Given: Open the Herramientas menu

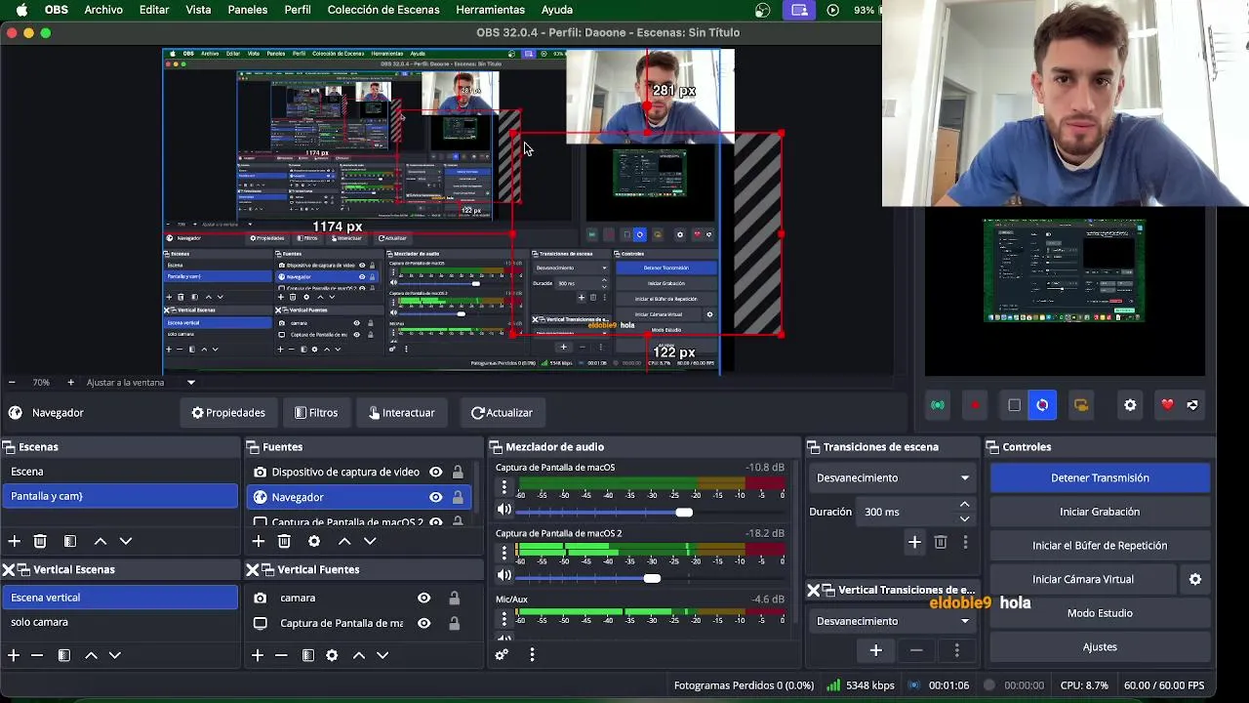Looking at the screenshot, I should [x=490, y=10].
